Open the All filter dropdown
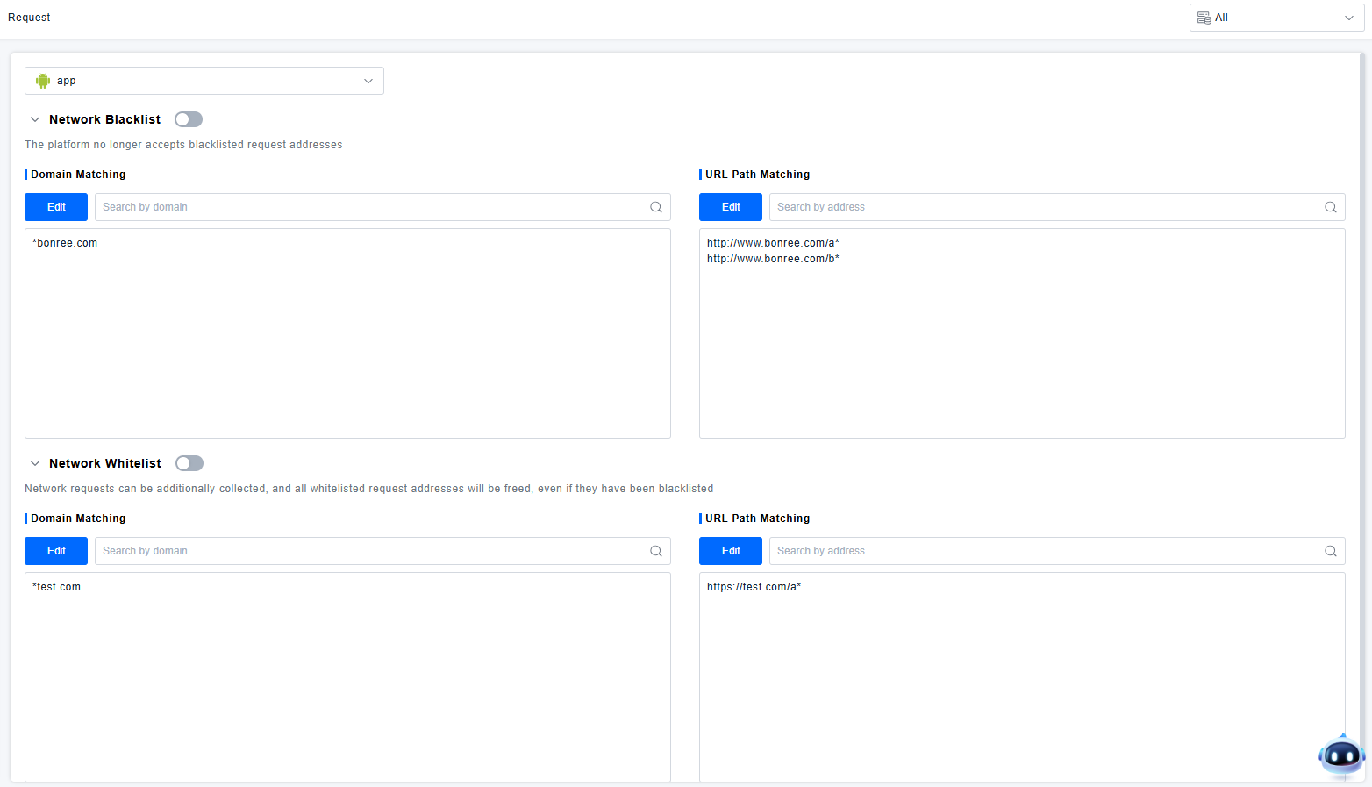Screen dimensions: 1372x787 pyautogui.click(x=1276, y=18)
